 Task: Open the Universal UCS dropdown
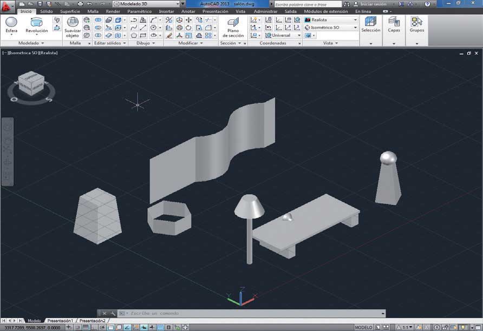pos(283,35)
